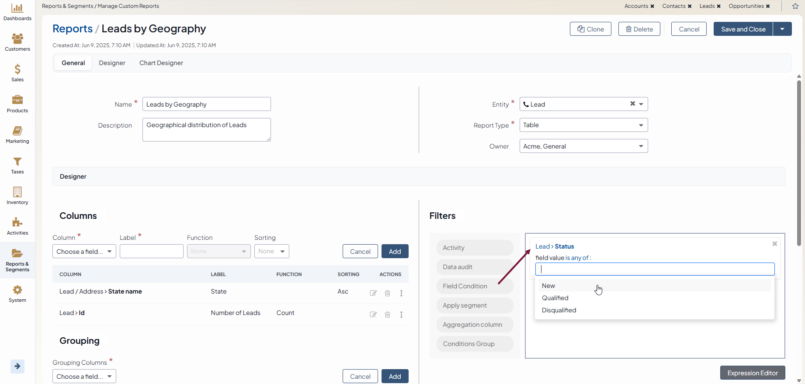Viewport: 805px width, 384px height.
Task: Expand sidebar with the arrow button
Action: [x=17, y=366]
